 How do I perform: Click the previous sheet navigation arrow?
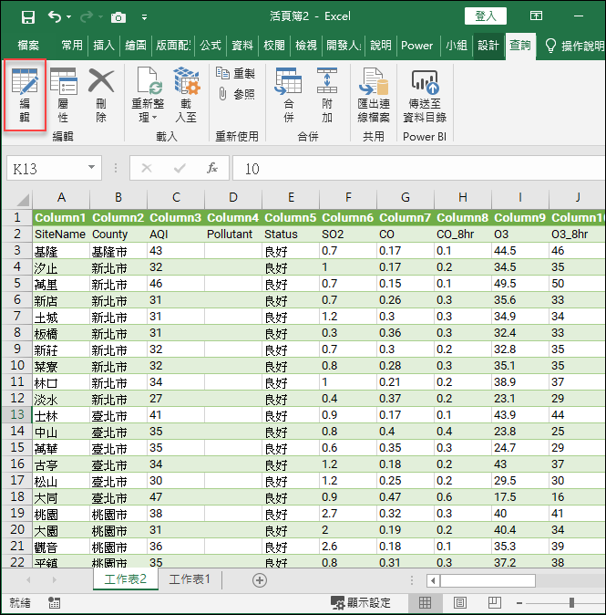tap(28, 579)
